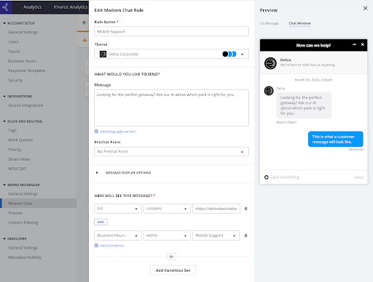373x282 pixels.
Task: Open the Url condition type dropdown
Action: click(x=118, y=209)
